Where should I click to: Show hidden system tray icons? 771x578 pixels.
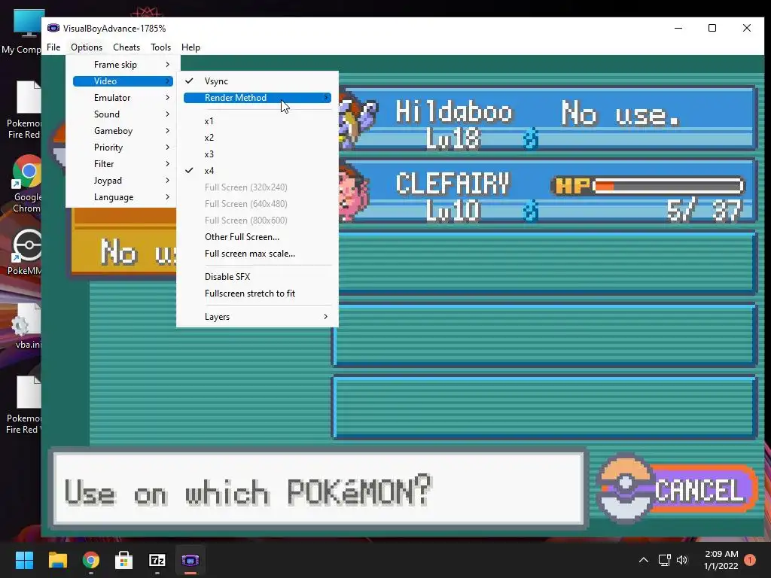point(644,560)
